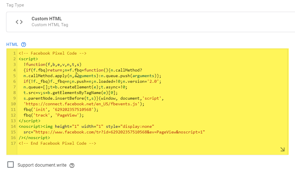Click the t.src=v getElementsByTagName line
This screenshot has height=170, width=295.
pos(71,93)
